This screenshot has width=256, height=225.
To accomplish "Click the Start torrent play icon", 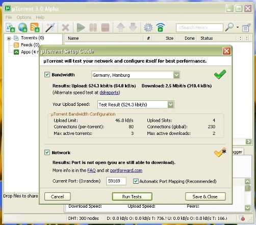I will click(81, 27).
